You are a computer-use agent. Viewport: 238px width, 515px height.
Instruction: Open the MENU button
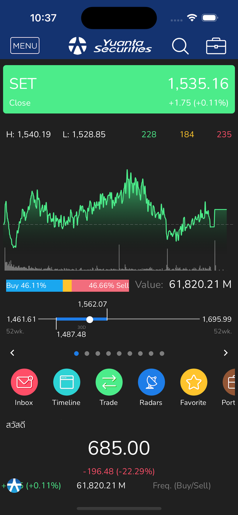click(25, 46)
